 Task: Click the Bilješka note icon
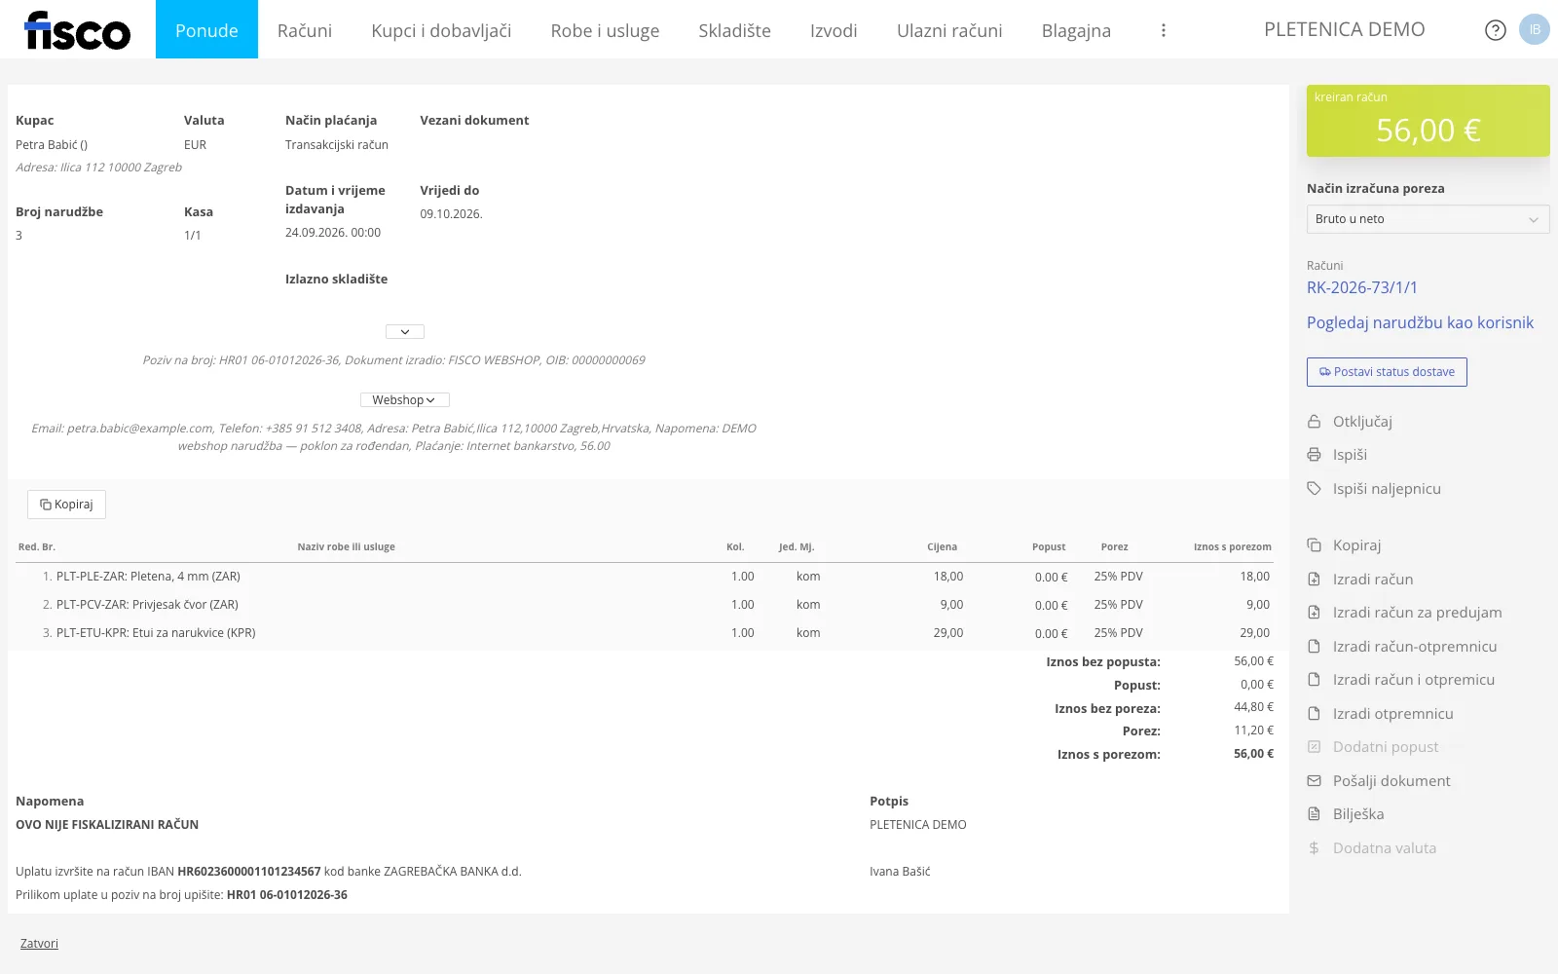tap(1314, 814)
